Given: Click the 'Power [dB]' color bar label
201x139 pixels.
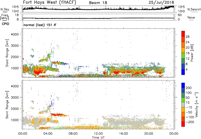Looking at the screenshot, I should pos(192,53).
